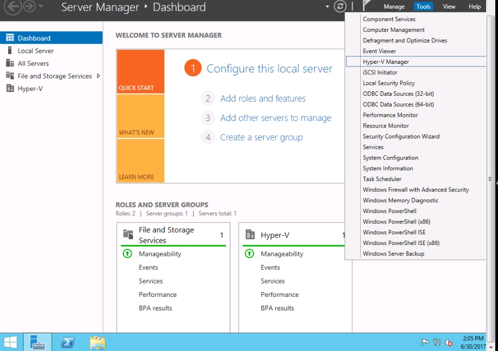Screen dimensions: 498x351
Task: Click the File and Storage Services sidebar icon
Action: click(x=10, y=76)
